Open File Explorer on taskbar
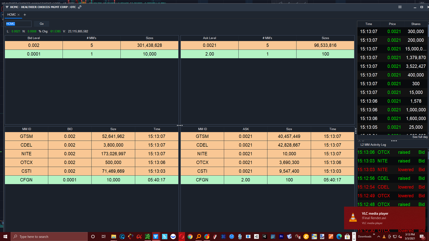Viewport: 429px width, 241px height. [114, 236]
